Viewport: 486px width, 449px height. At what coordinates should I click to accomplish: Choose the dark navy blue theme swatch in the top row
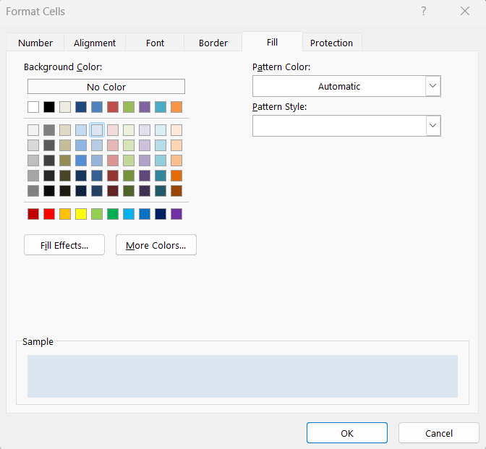81,107
